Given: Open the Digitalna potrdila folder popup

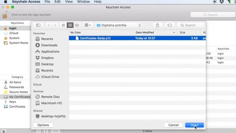Looking at the screenshot, I should coord(119,25).
